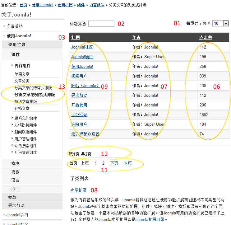This screenshot has height=225, width=231.
Task: Expand the 站内搜索组件 sidebar item
Action: click(25, 146)
